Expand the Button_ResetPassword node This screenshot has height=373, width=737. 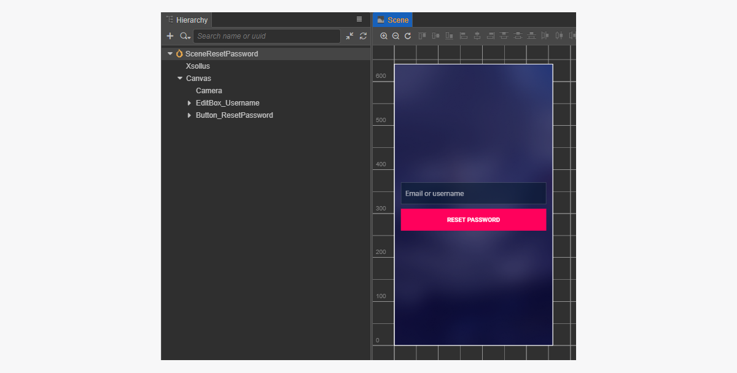(x=190, y=115)
